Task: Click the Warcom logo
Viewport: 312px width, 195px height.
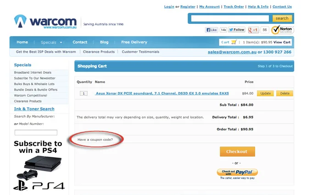Action: 45,22
